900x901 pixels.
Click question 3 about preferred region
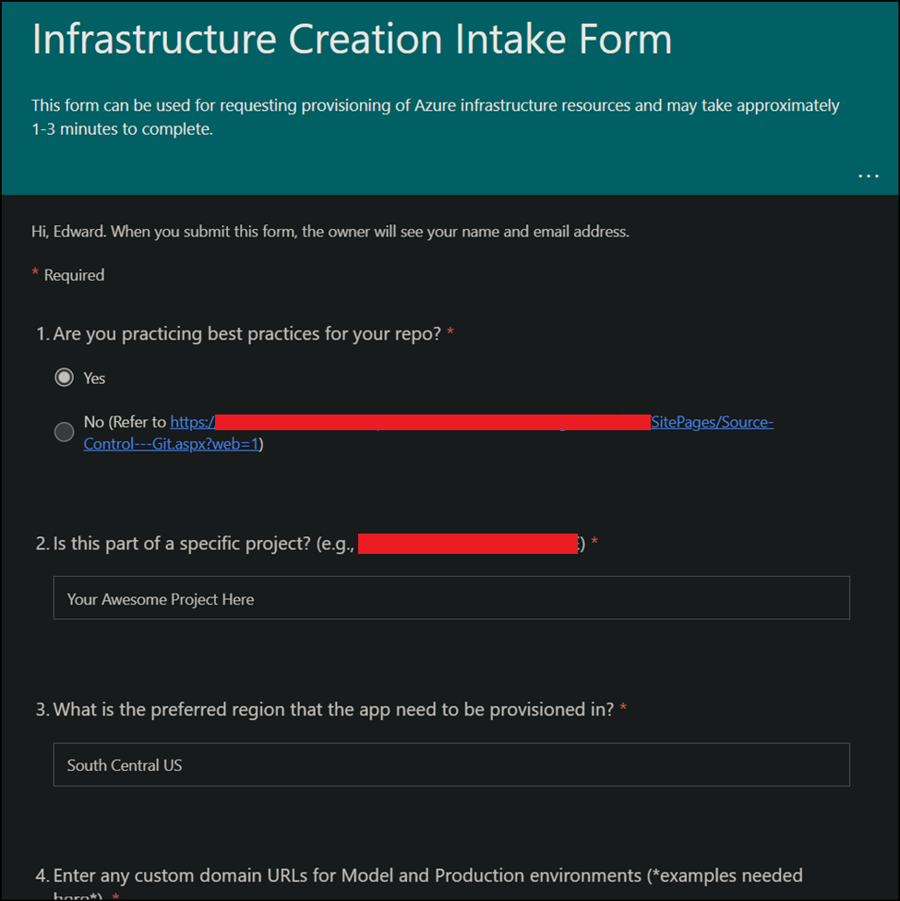(x=333, y=709)
